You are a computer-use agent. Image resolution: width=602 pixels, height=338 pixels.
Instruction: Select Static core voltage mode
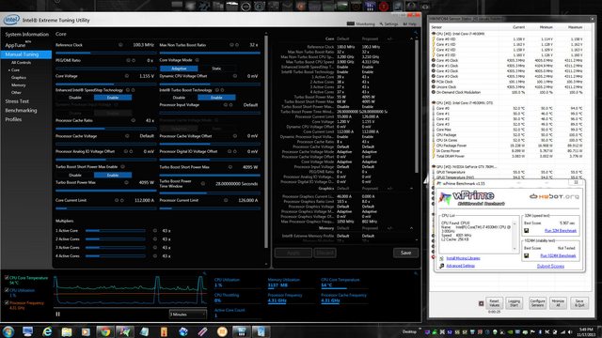point(216,69)
